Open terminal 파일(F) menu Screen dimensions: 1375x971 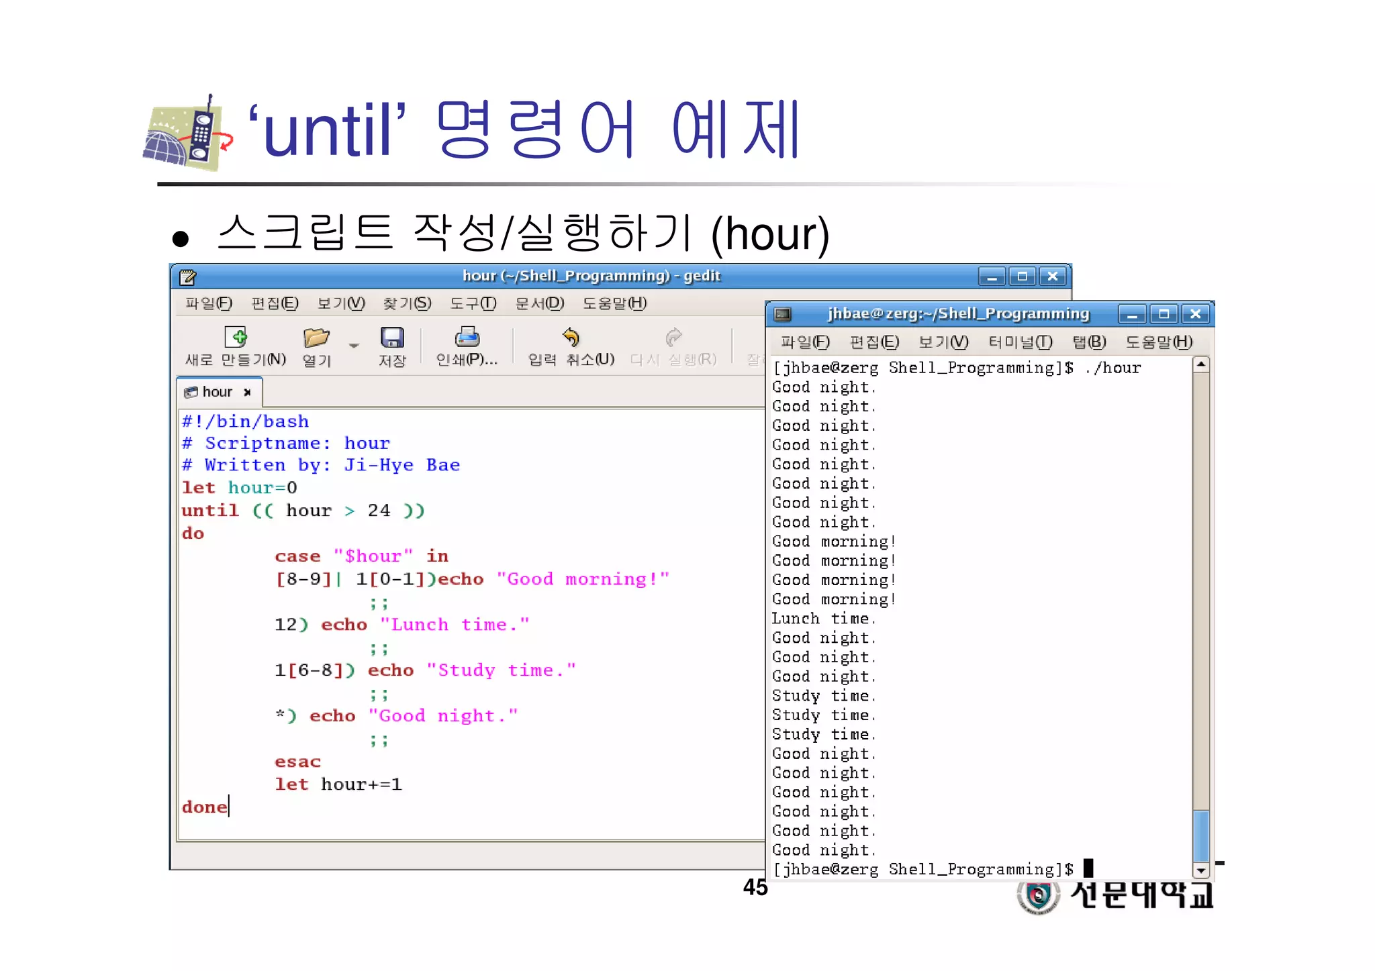pos(805,342)
